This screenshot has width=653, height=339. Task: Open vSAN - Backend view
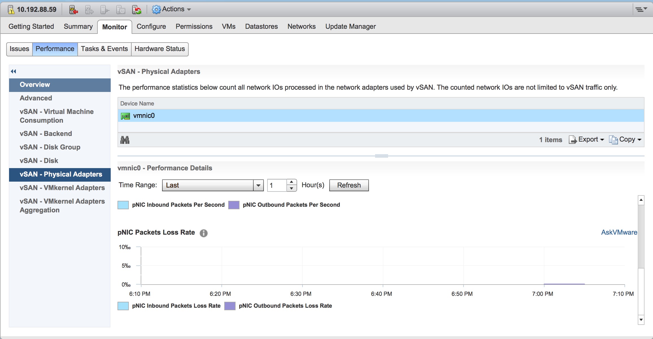60,134
